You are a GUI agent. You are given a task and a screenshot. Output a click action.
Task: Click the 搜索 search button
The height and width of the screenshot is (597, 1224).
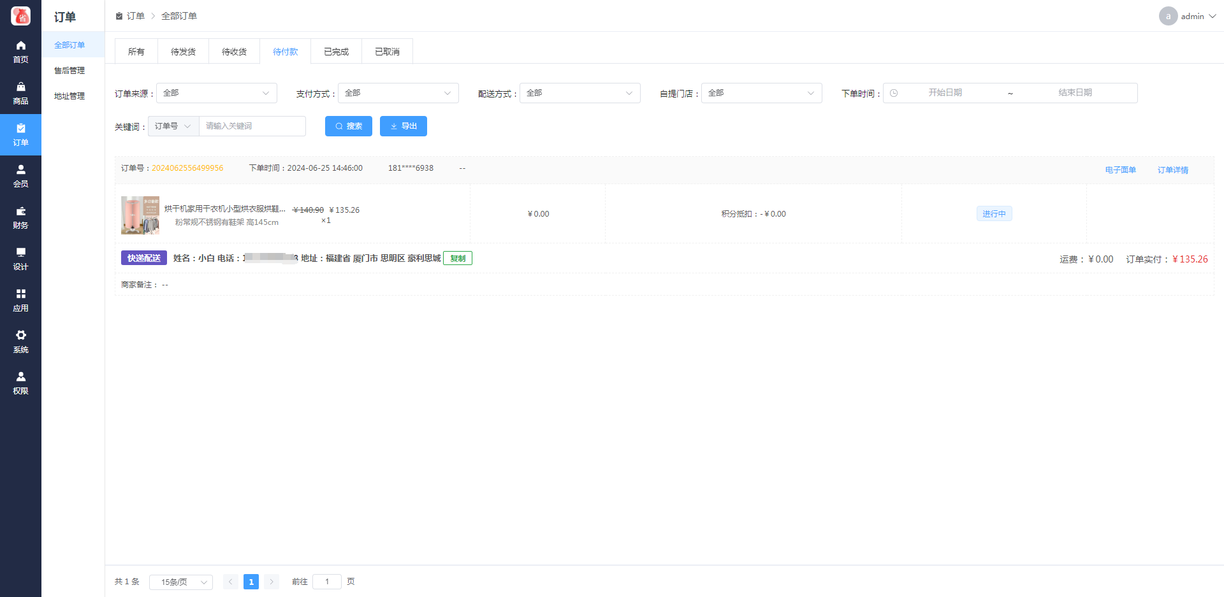point(348,126)
